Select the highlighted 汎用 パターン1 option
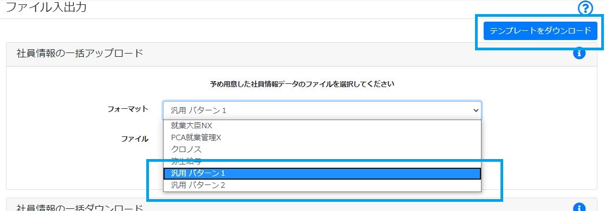 pos(322,174)
